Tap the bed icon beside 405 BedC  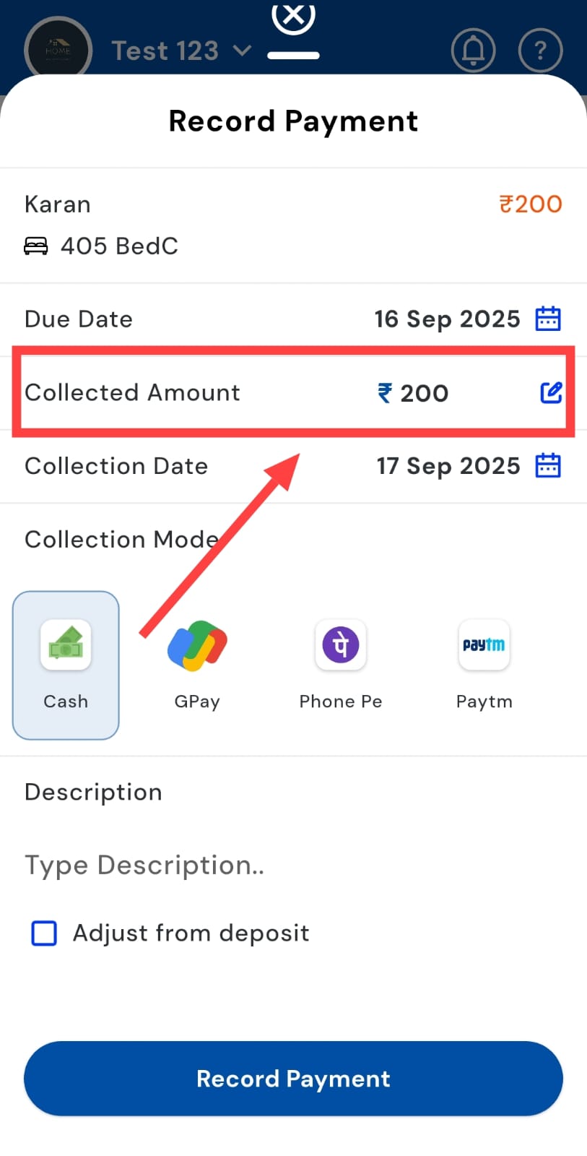(x=36, y=246)
